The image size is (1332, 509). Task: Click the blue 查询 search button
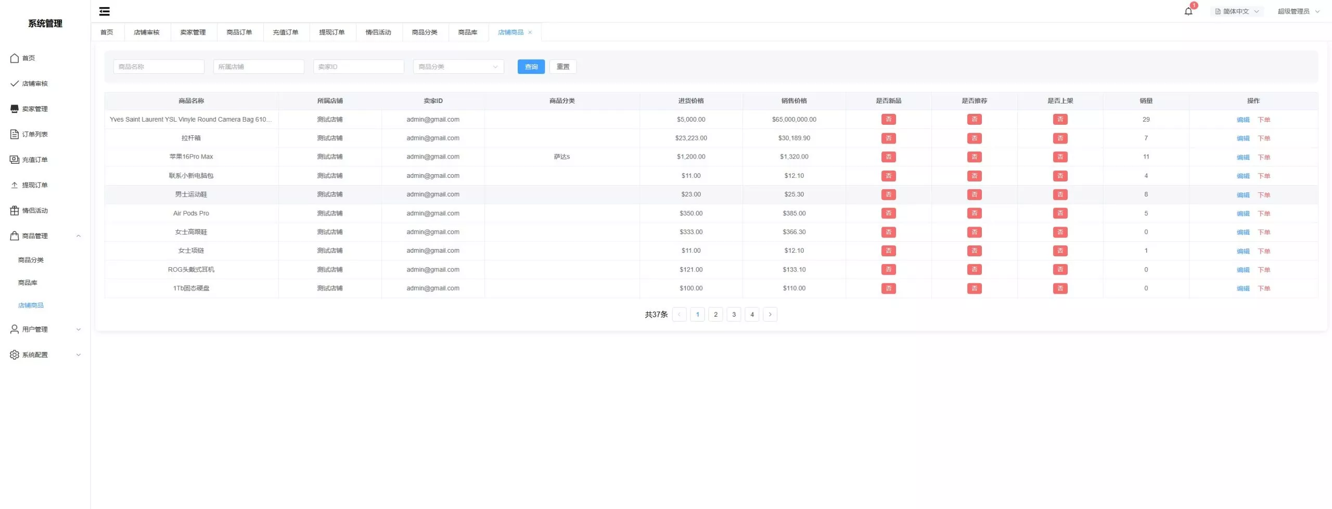531,67
